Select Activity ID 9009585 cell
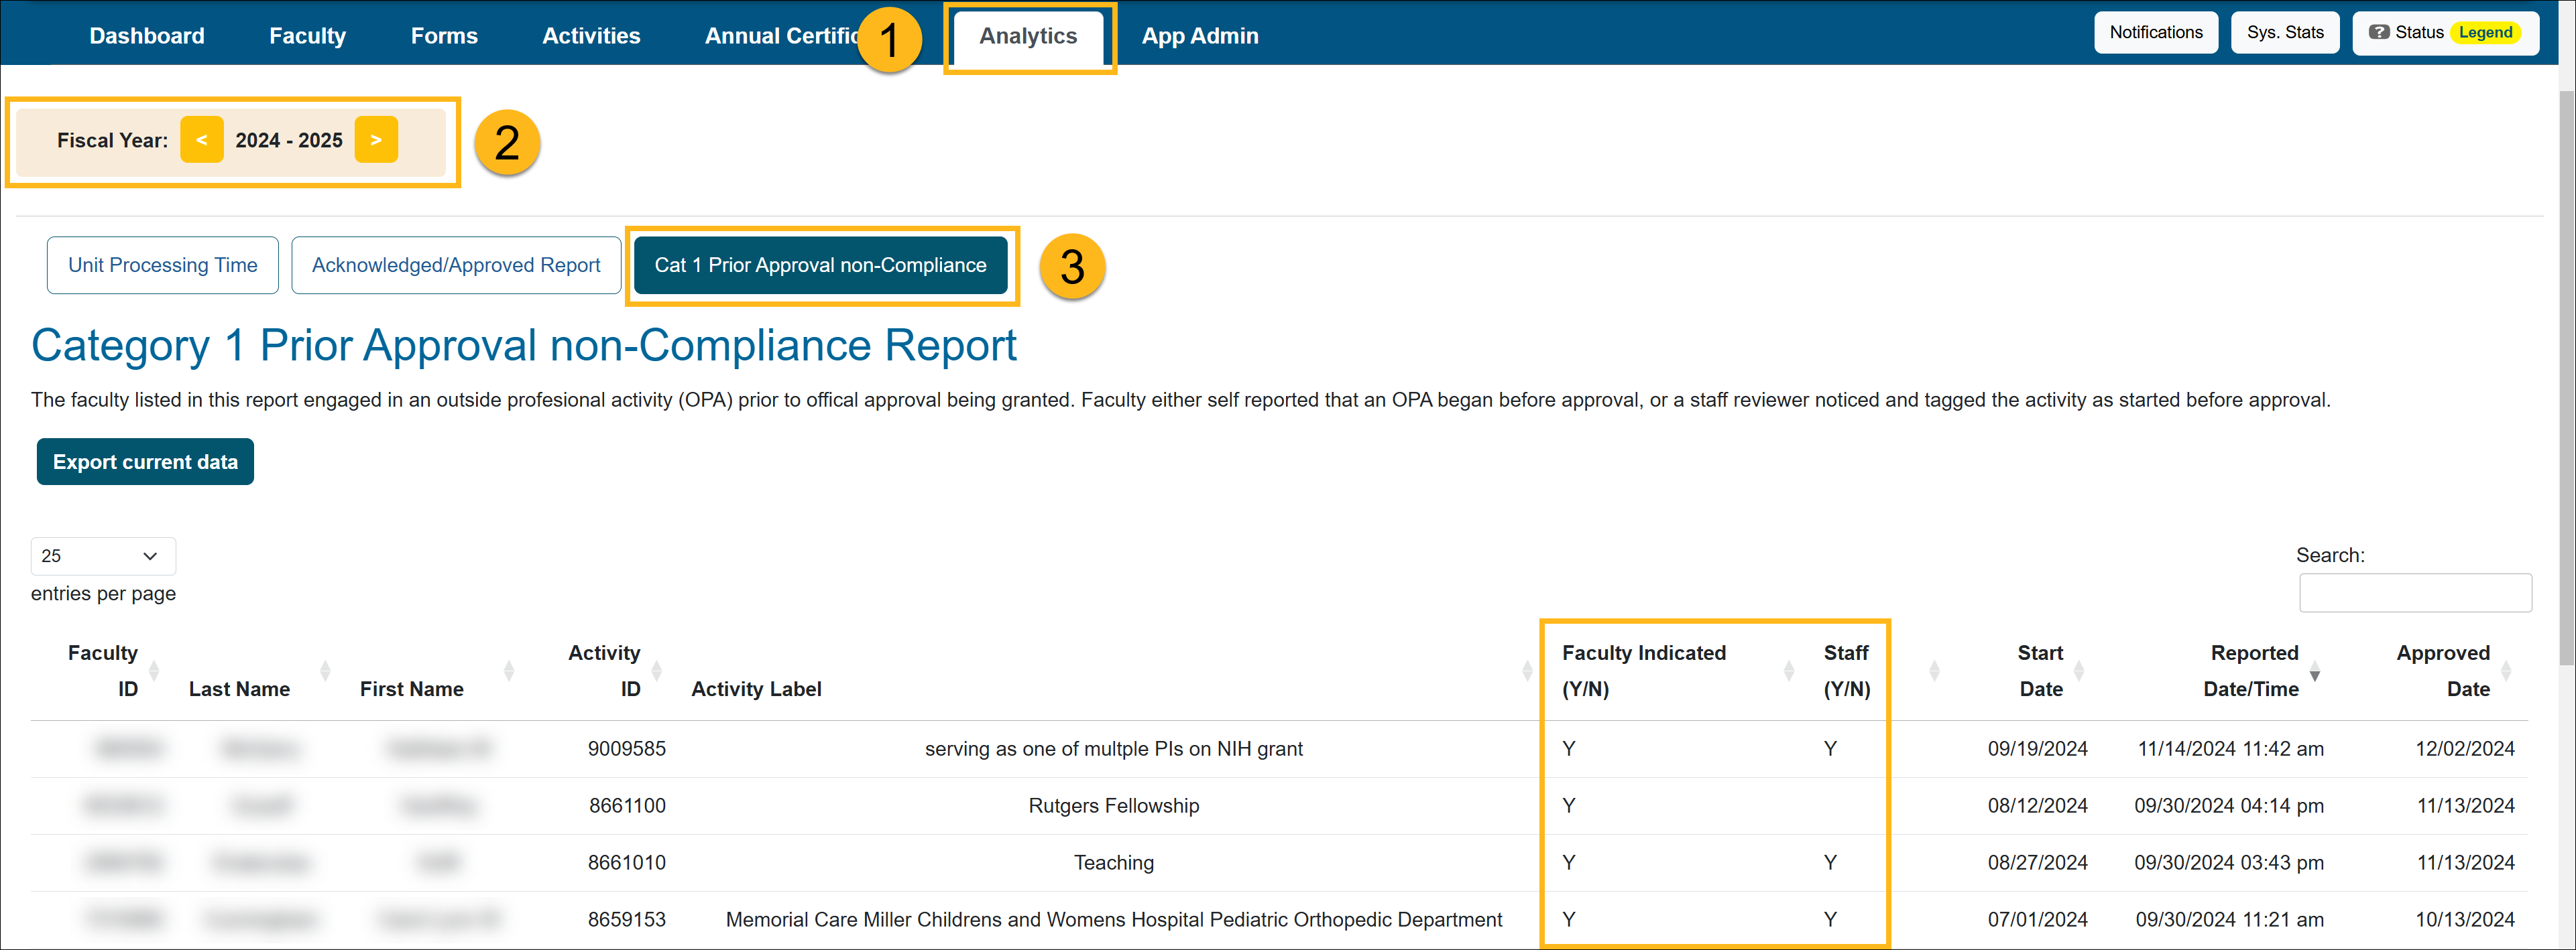This screenshot has height=950, width=2576. (x=626, y=748)
